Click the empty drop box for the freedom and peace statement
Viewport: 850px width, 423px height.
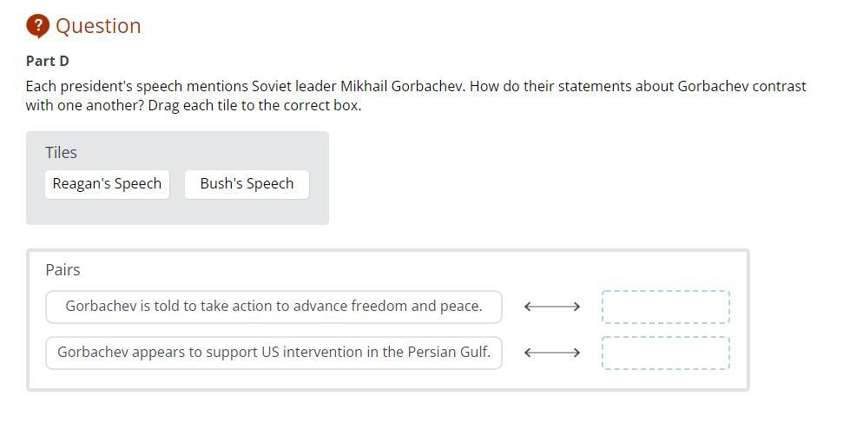point(665,307)
